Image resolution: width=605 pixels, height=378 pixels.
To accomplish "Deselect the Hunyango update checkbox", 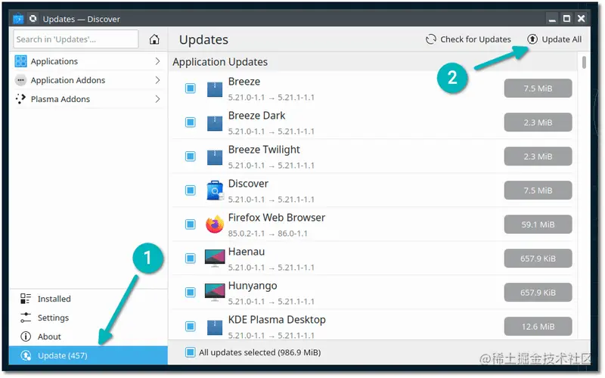I will click(191, 292).
